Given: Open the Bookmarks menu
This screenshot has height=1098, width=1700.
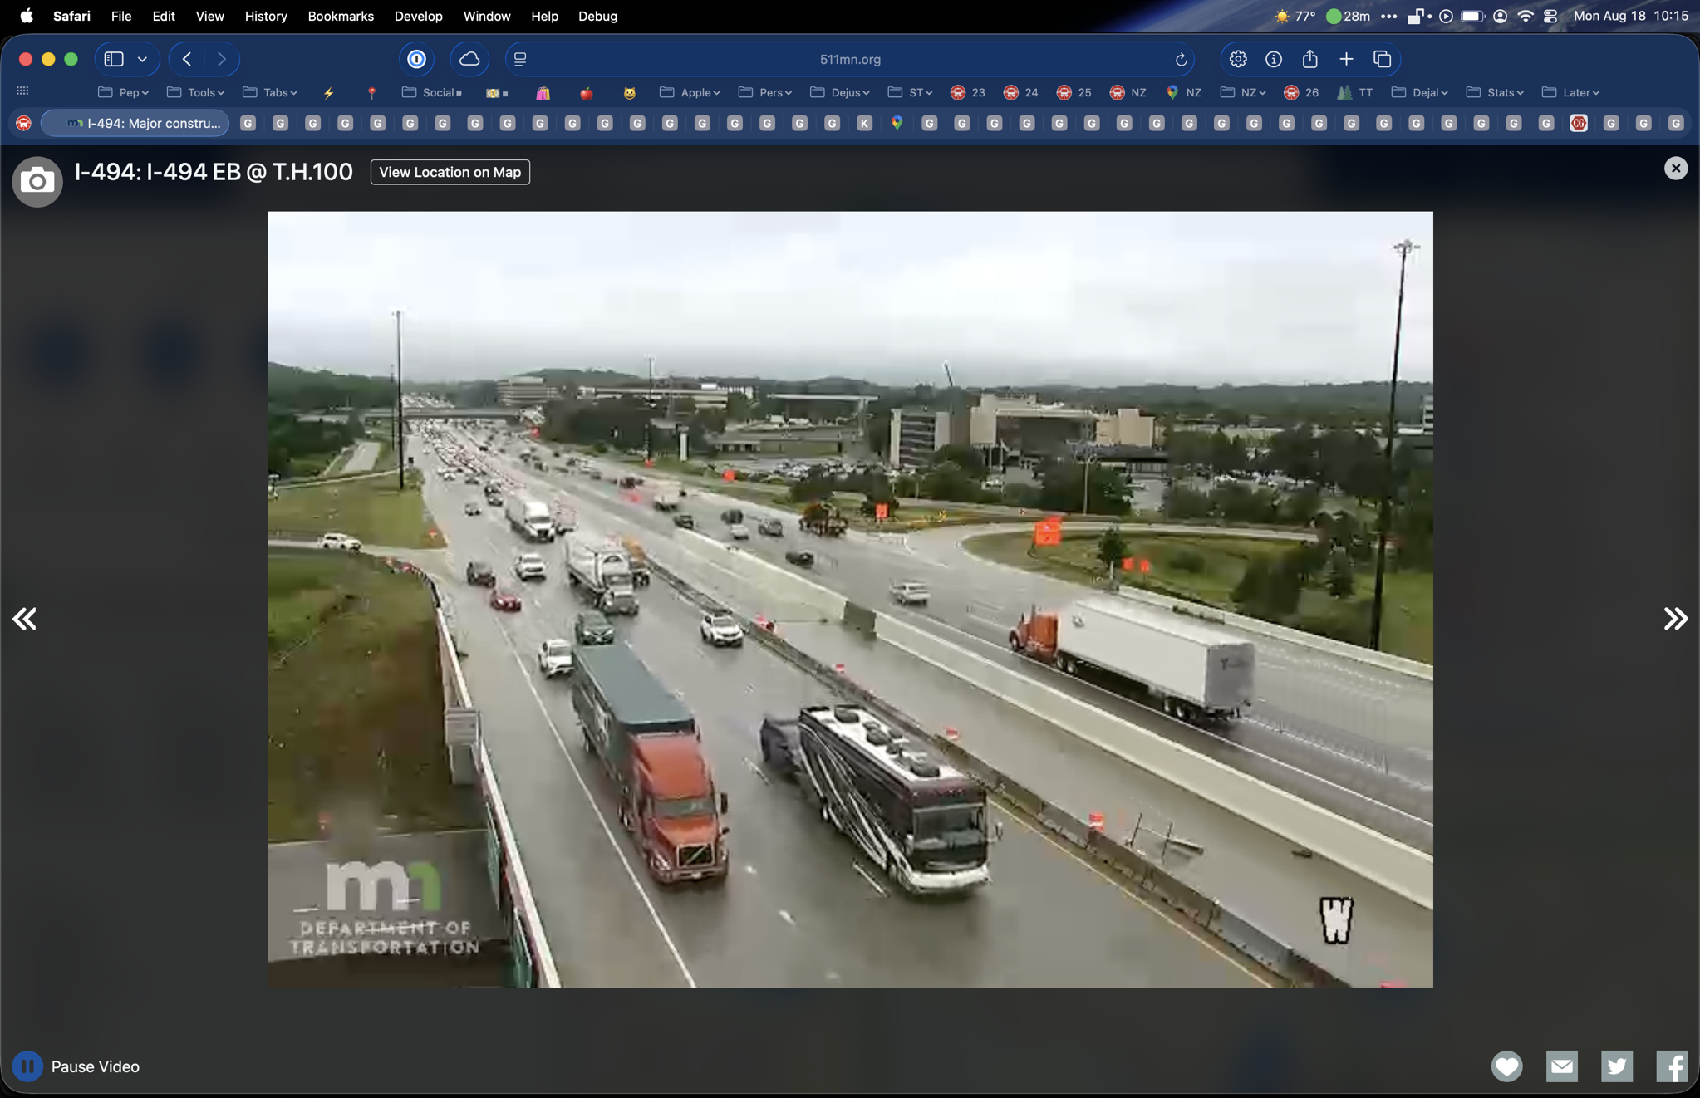Looking at the screenshot, I should [x=341, y=16].
